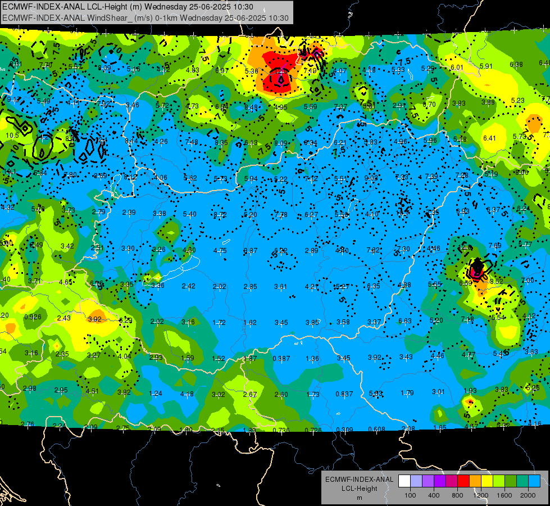The image size is (550, 506).
Task: Click the wind shear value 5.23
Action: (x=518, y=101)
